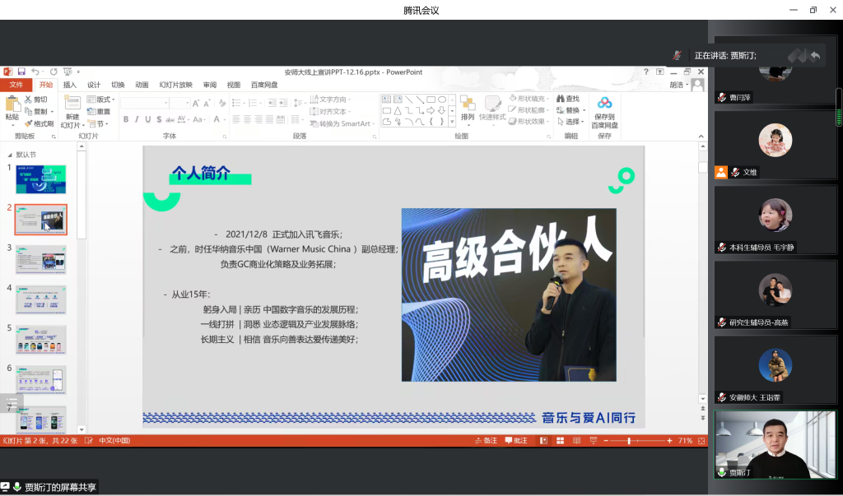Collapse the Default Section (默认节) in slide panel

[9, 155]
